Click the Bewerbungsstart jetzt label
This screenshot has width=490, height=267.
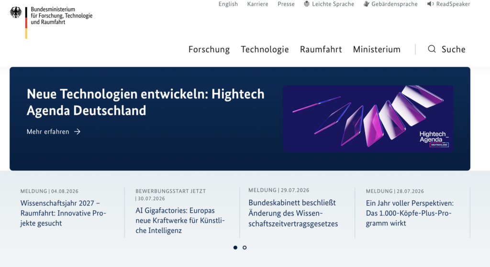pos(171,191)
